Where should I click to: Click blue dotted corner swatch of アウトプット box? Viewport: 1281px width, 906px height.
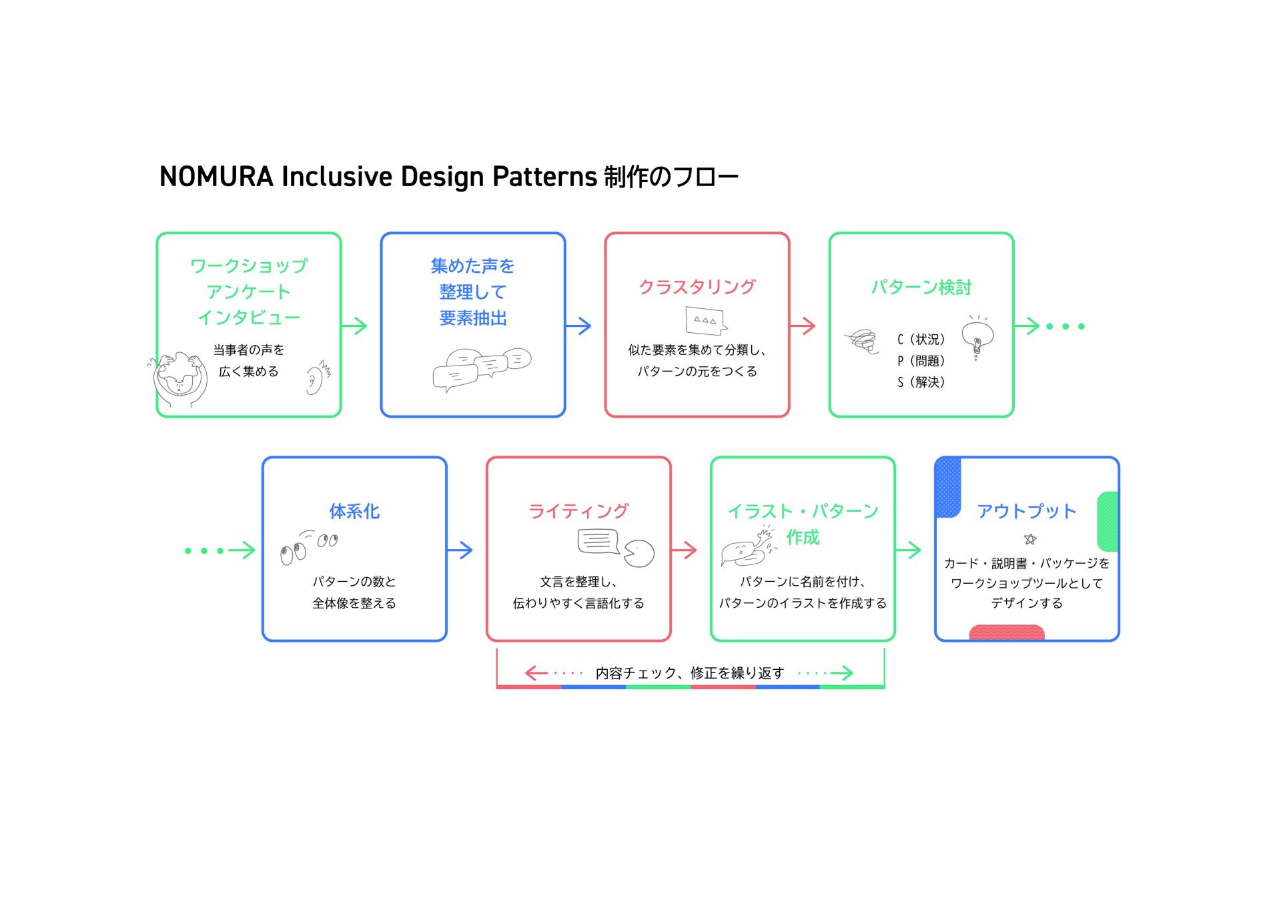(947, 487)
